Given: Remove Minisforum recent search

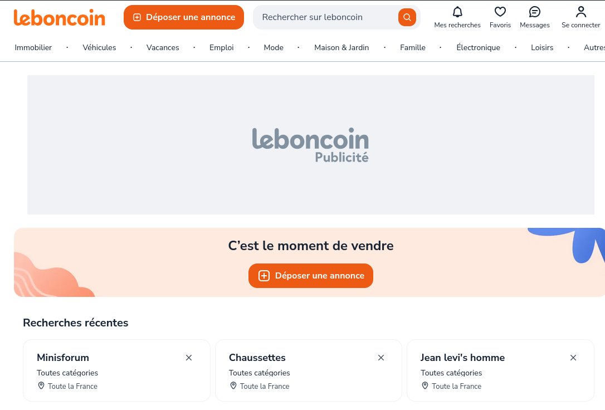Looking at the screenshot, I should (189, 358).
